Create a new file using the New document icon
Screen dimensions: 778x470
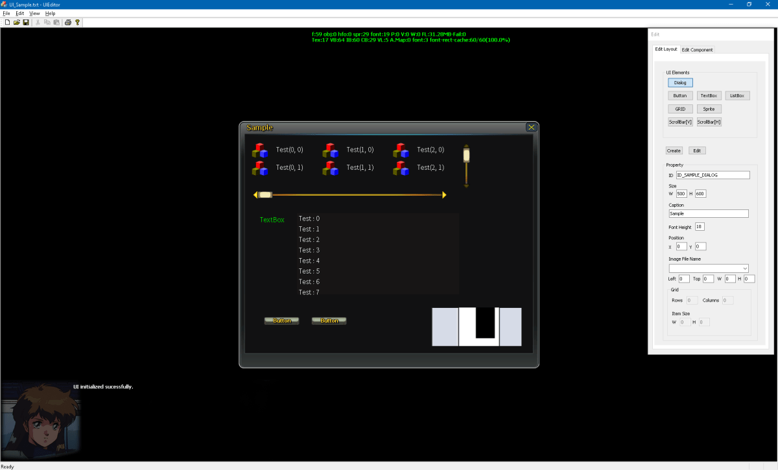(x=6, y=22)
